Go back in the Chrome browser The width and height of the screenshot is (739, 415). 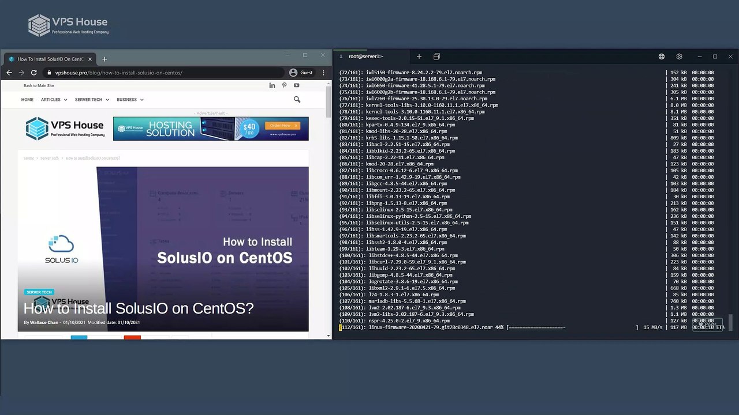coord(9,73)
